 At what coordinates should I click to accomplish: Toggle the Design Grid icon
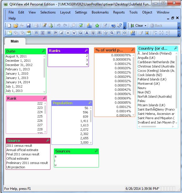(147, 33)
